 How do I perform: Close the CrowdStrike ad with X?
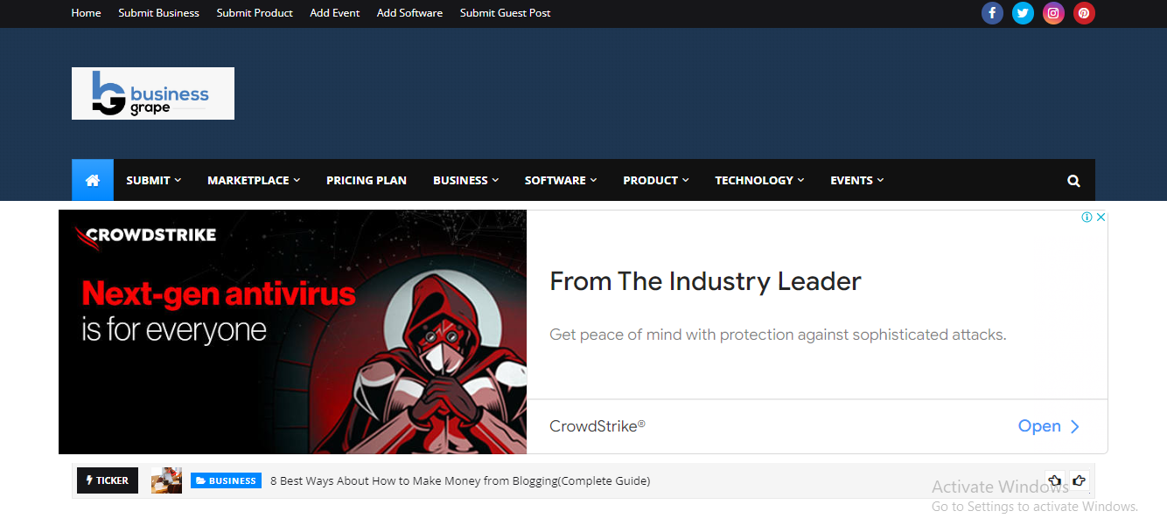(x=1101, y=218)
